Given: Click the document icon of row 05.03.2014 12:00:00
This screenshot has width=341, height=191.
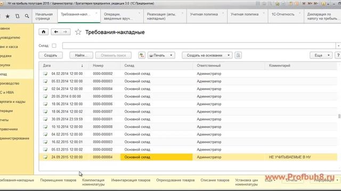Looking at the screenshot, I should [45, 81].
